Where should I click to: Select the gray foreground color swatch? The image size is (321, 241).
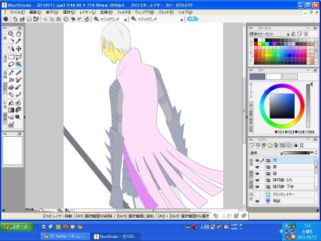257,77
